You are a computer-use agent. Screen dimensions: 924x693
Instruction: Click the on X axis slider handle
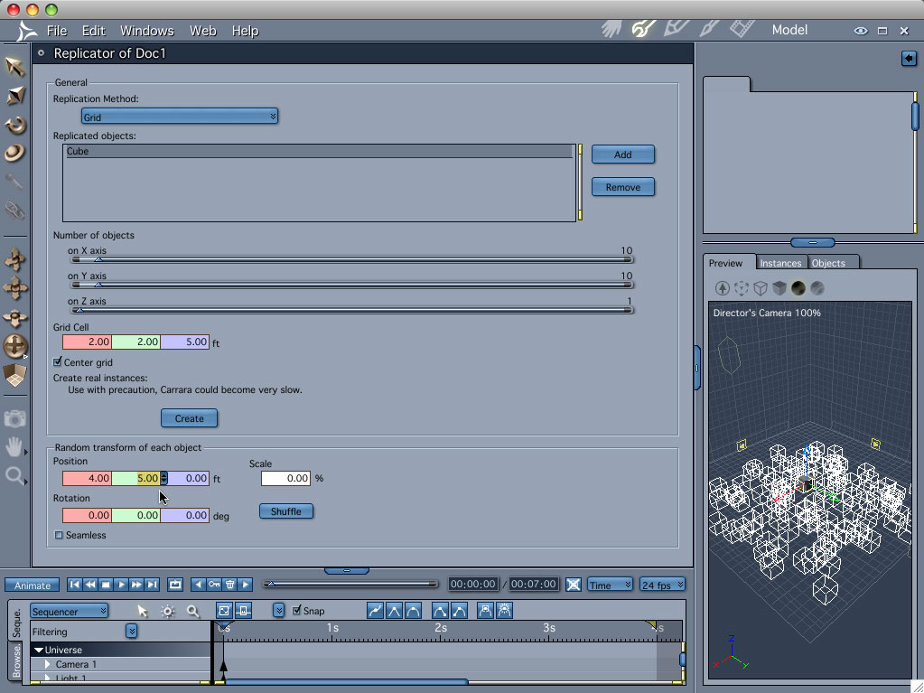click(x=98, y=260)
